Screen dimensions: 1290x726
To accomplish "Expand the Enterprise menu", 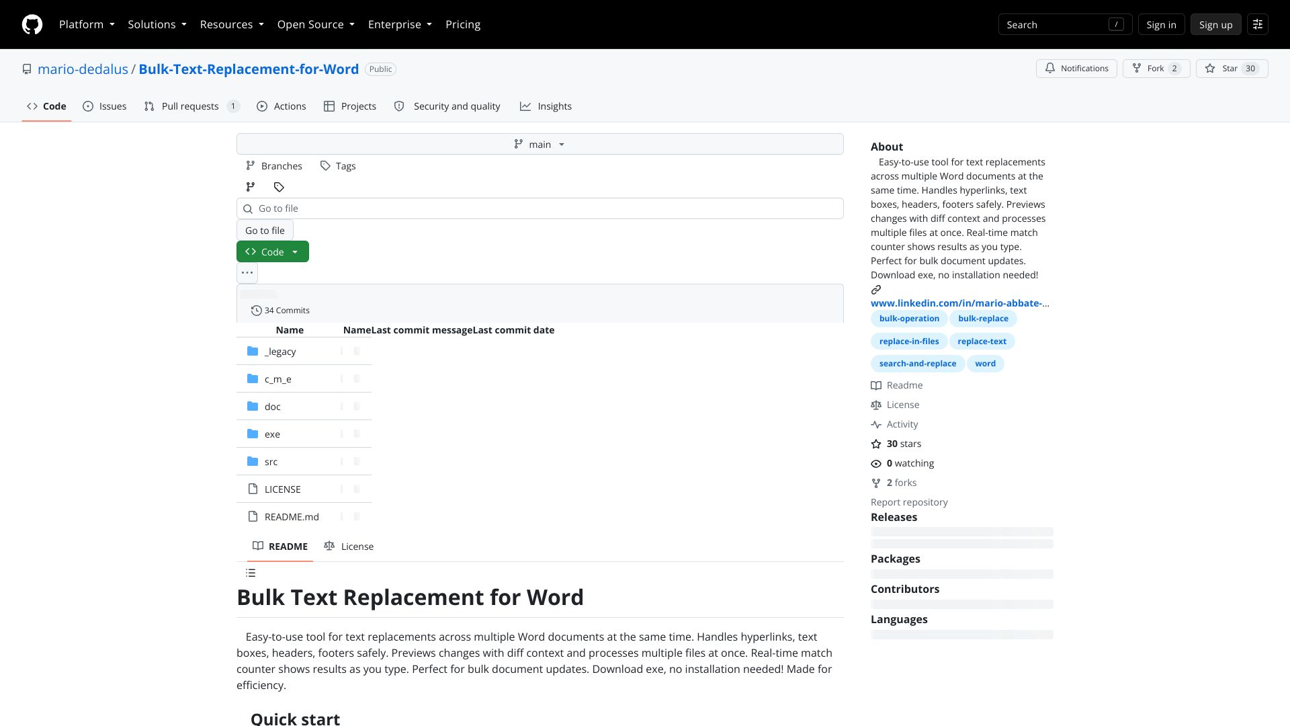I will [400, 25].
